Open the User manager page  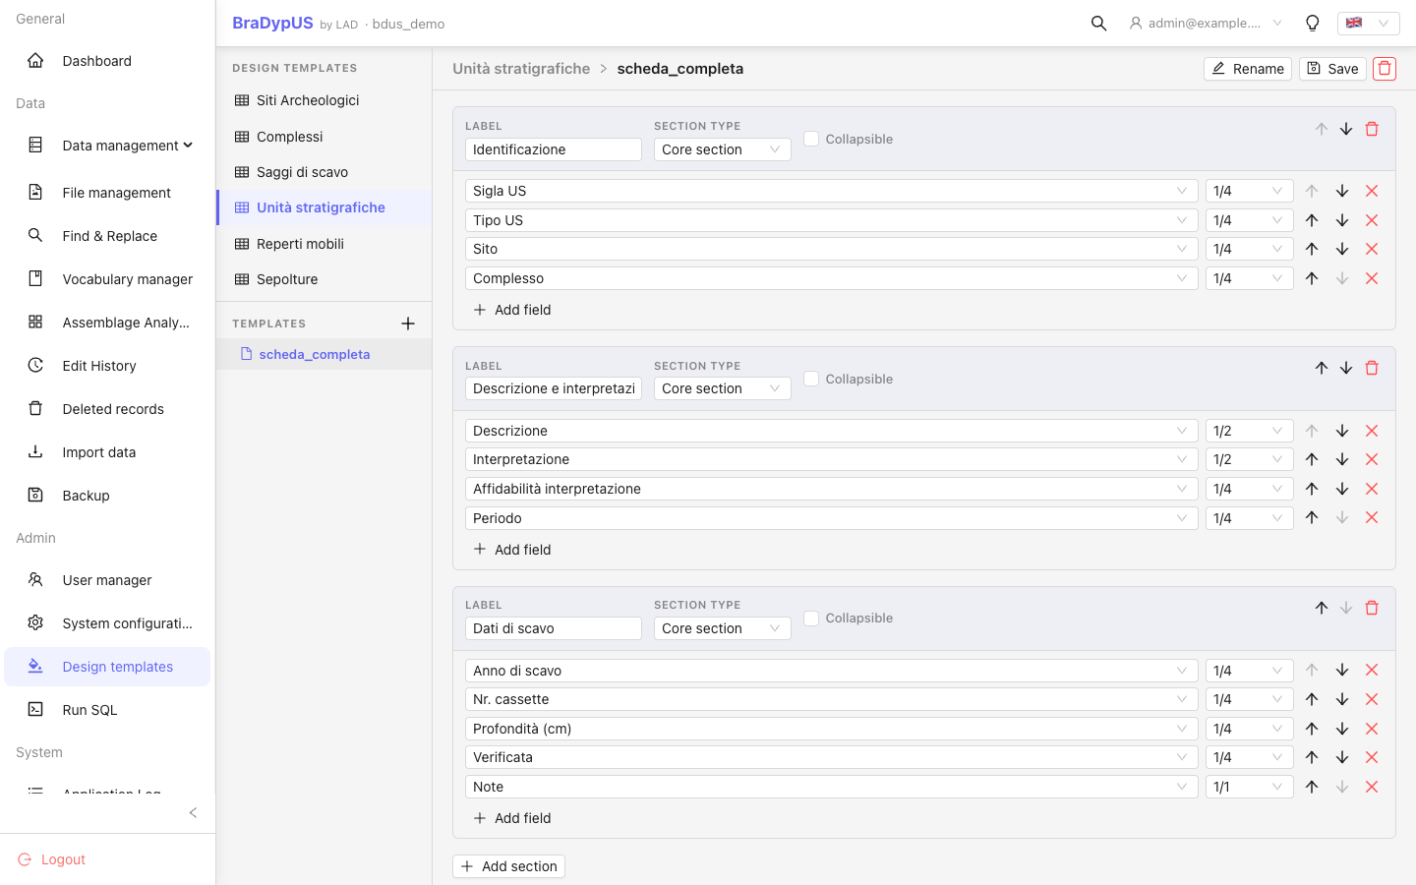[108, 580]
